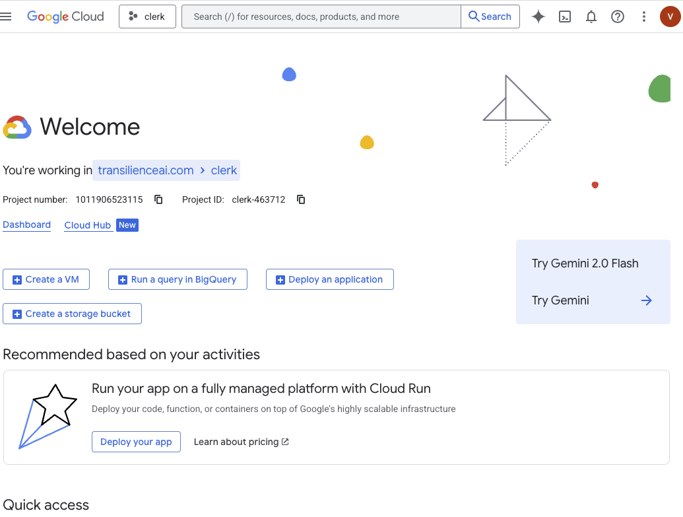
Task: Open the clerk project breadcrumb link
Action: 224,170
